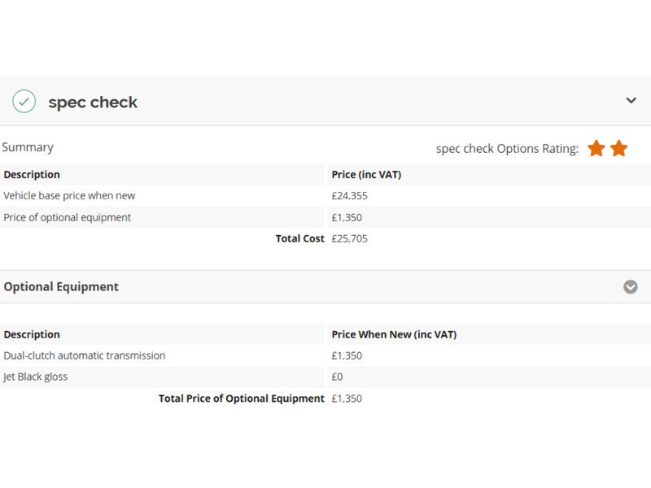This screenshot has width=651, height=488.
Task: Click the Summary table Description header
Action: [x=32, y=175]
